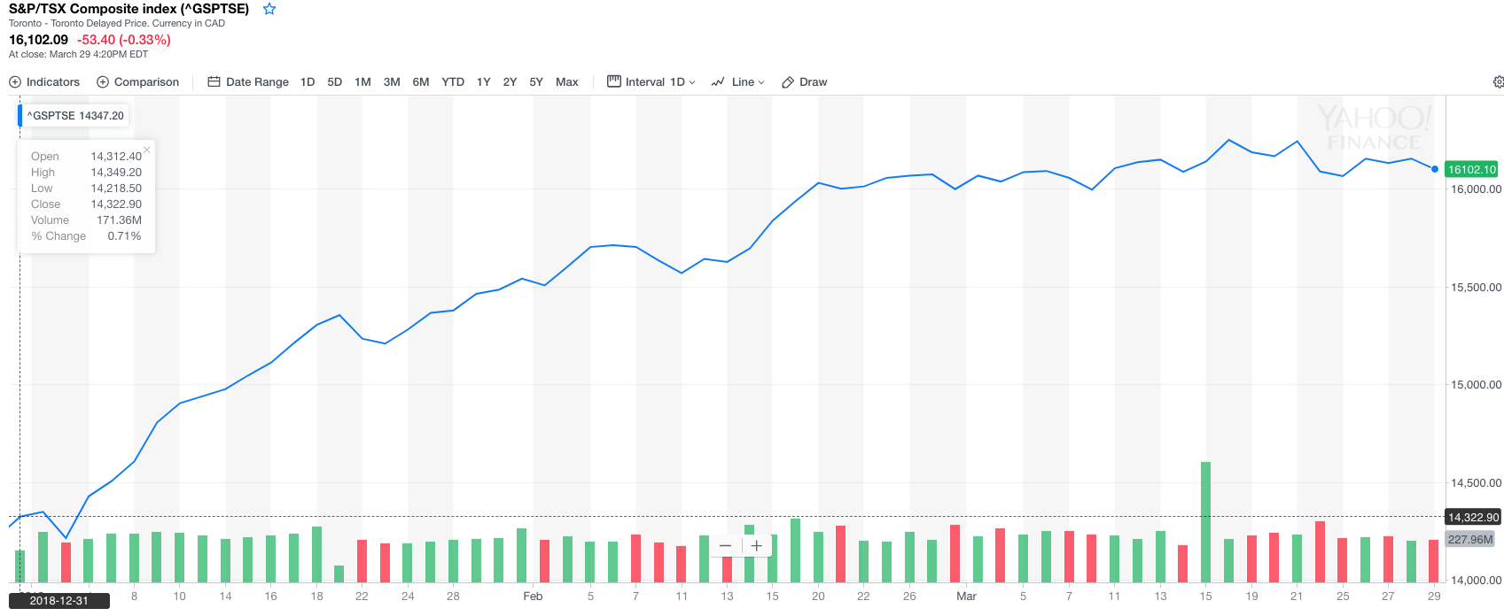Zoom in with the plus button
Image resolution: width=1504 pixels, height=616 pixels.
(x=757, y=546)
